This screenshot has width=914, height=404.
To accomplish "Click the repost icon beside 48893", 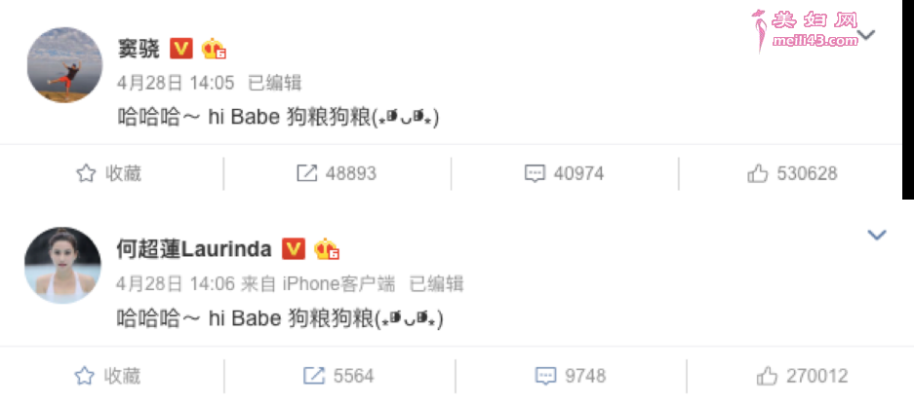I will [x=306, y=173].
